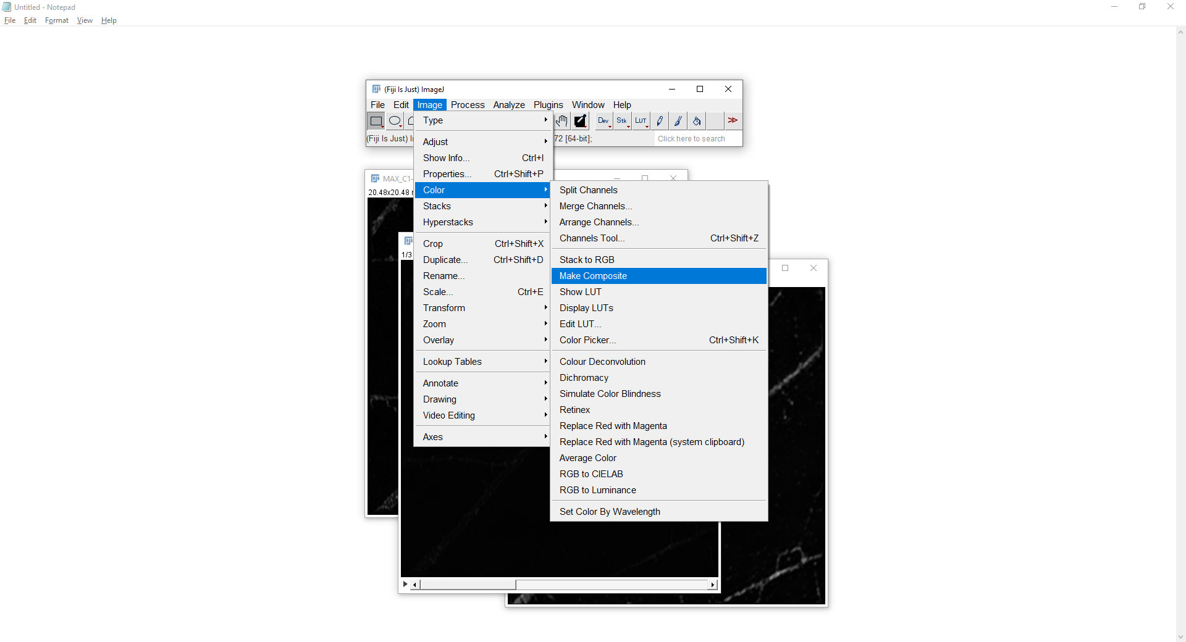Choose Split Channels
This screenshot has width=1186, height=642.
659,190
